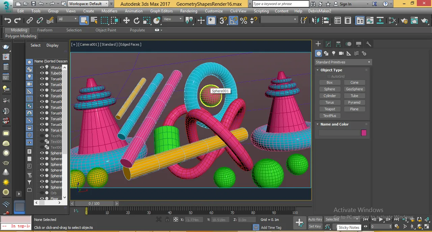Hide the VRayLight object via eye icon

42,67
